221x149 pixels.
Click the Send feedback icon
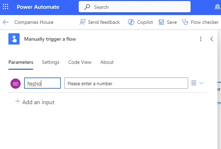[x=83, y=22]
